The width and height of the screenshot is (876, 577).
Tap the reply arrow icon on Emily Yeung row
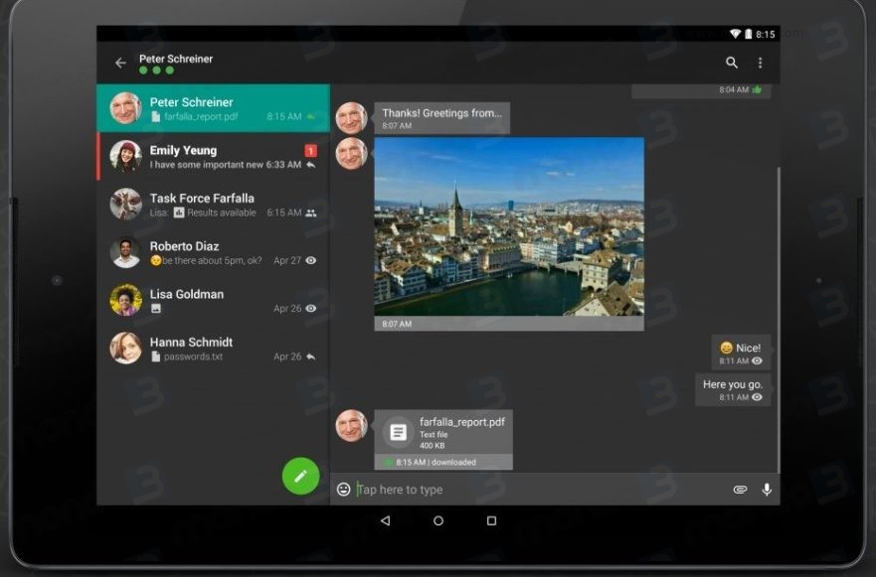(311, 165)
